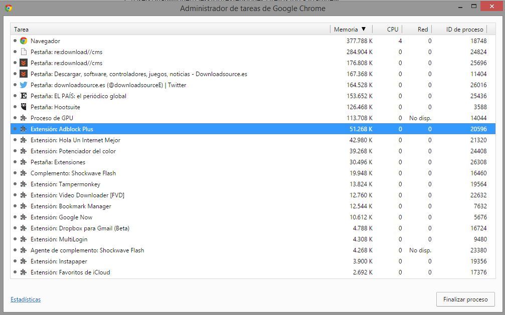Close the Administrador de tareas window
This screenshot has width=505, height=315.
pos(492,6)
